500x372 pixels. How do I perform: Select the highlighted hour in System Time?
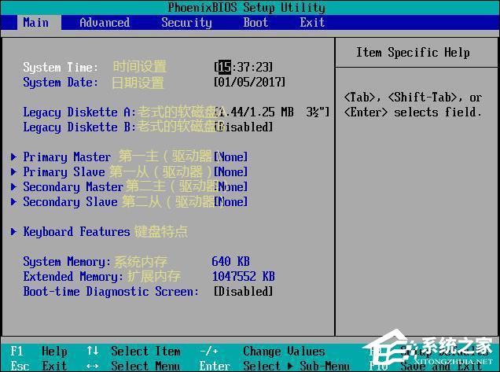(x=225, y=68)
